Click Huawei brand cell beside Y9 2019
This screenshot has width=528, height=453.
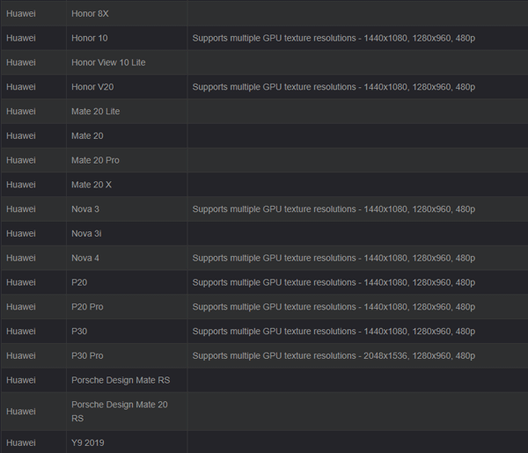coord(21,442)
